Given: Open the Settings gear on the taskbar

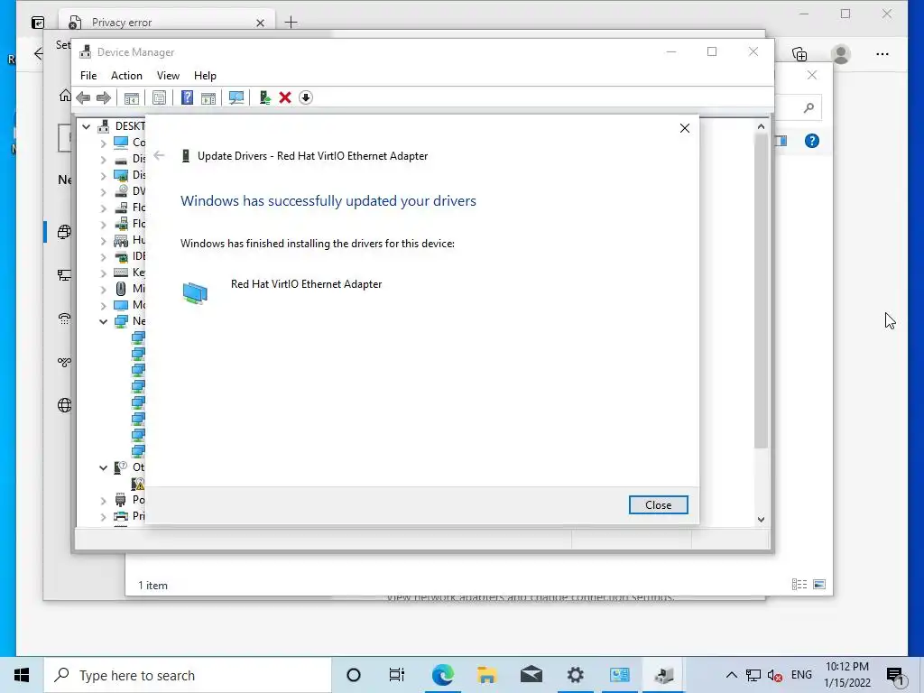Looking at the screenshot, I should tap(575, 675).
